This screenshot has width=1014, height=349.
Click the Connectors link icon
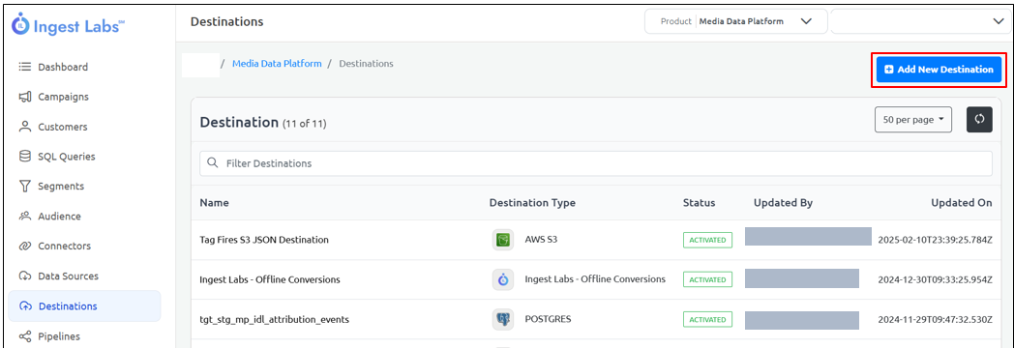tap(25, 246)
